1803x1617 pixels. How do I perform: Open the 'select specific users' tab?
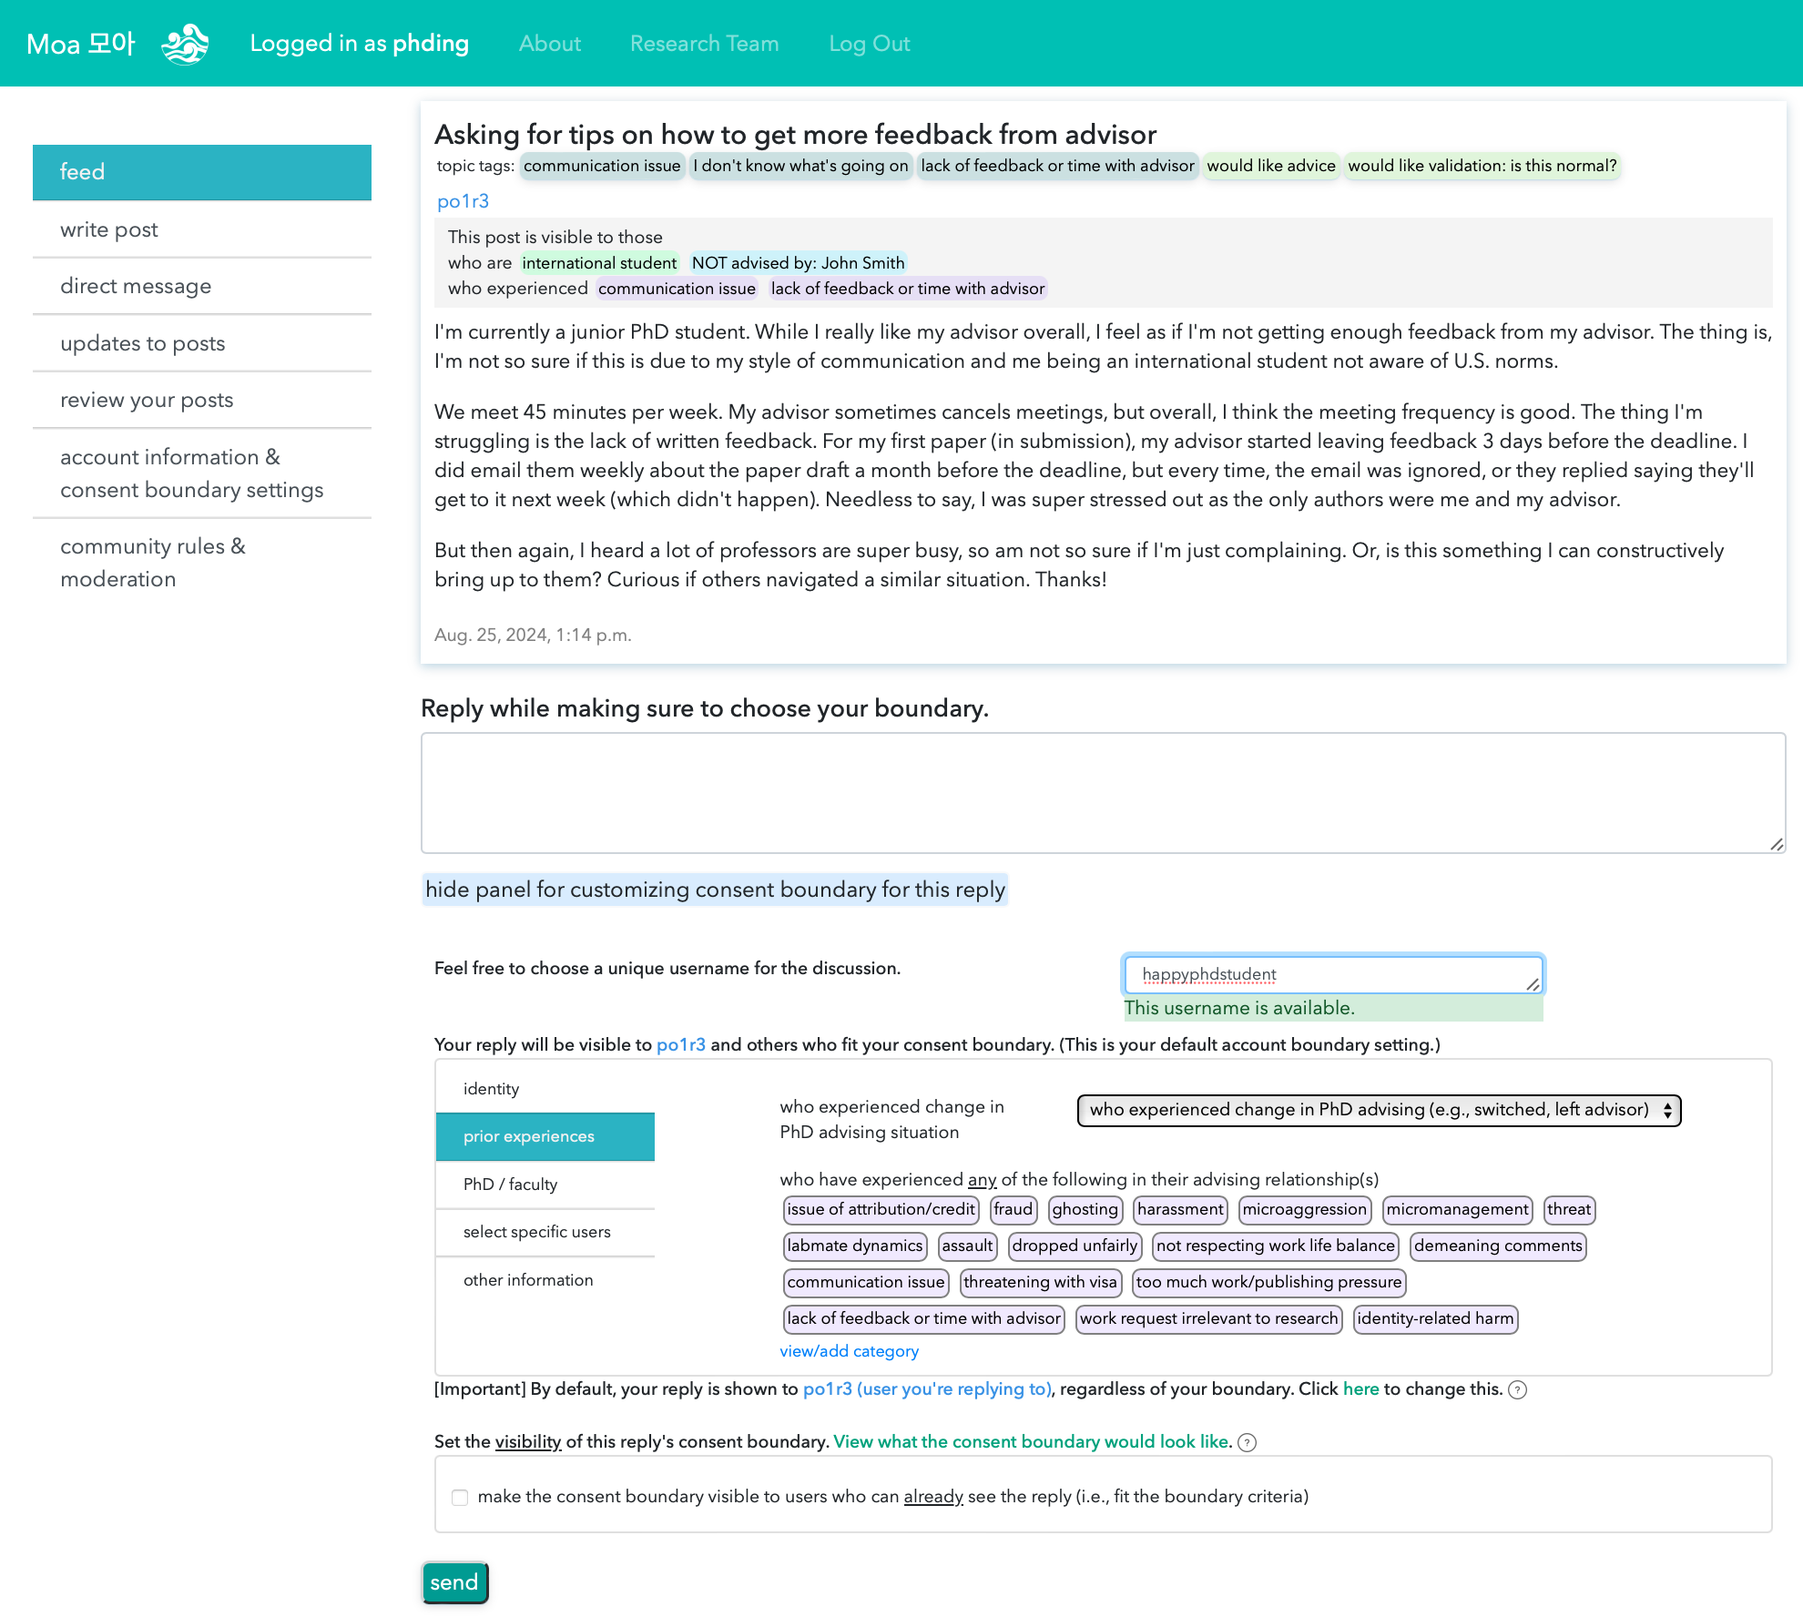click(545, 1232)
